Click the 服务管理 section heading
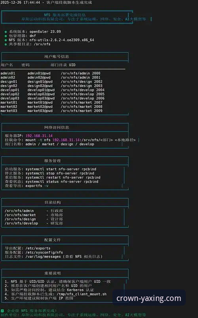 click(53, 161)
